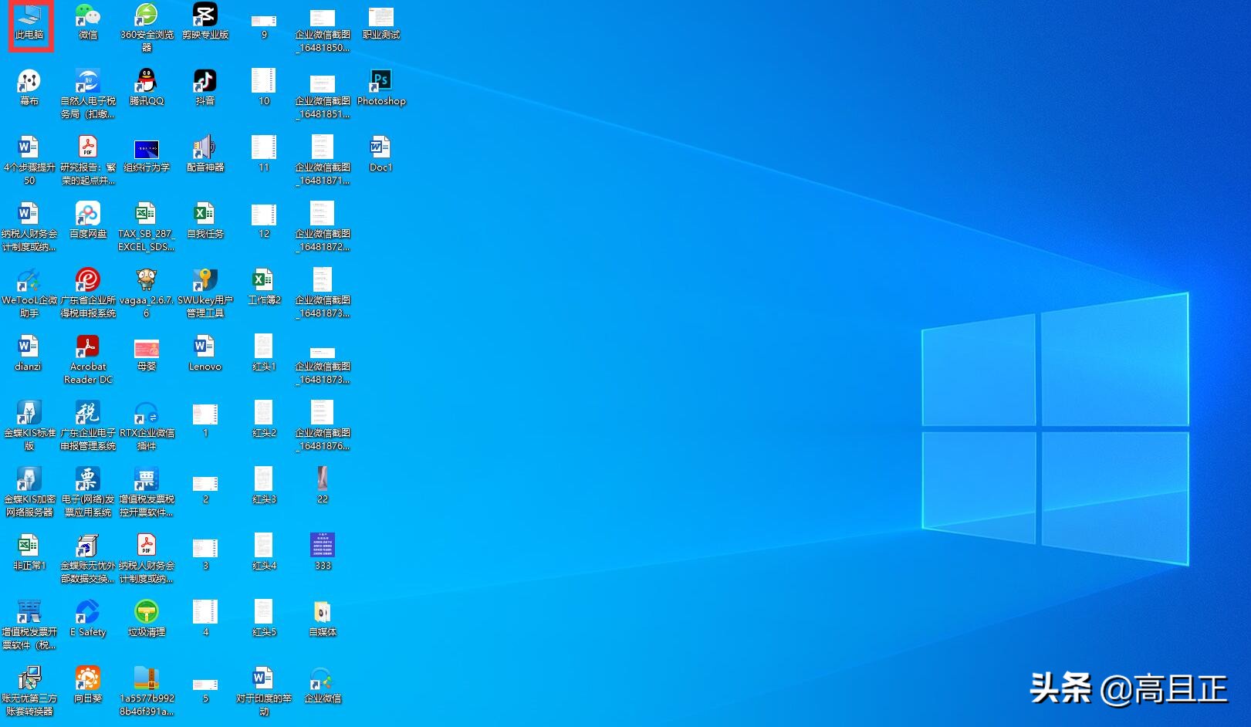The height and width of the screenshot is (727, 1251).
Task: Select the 22 image thumbnail
Action: (x=323, y=485)
